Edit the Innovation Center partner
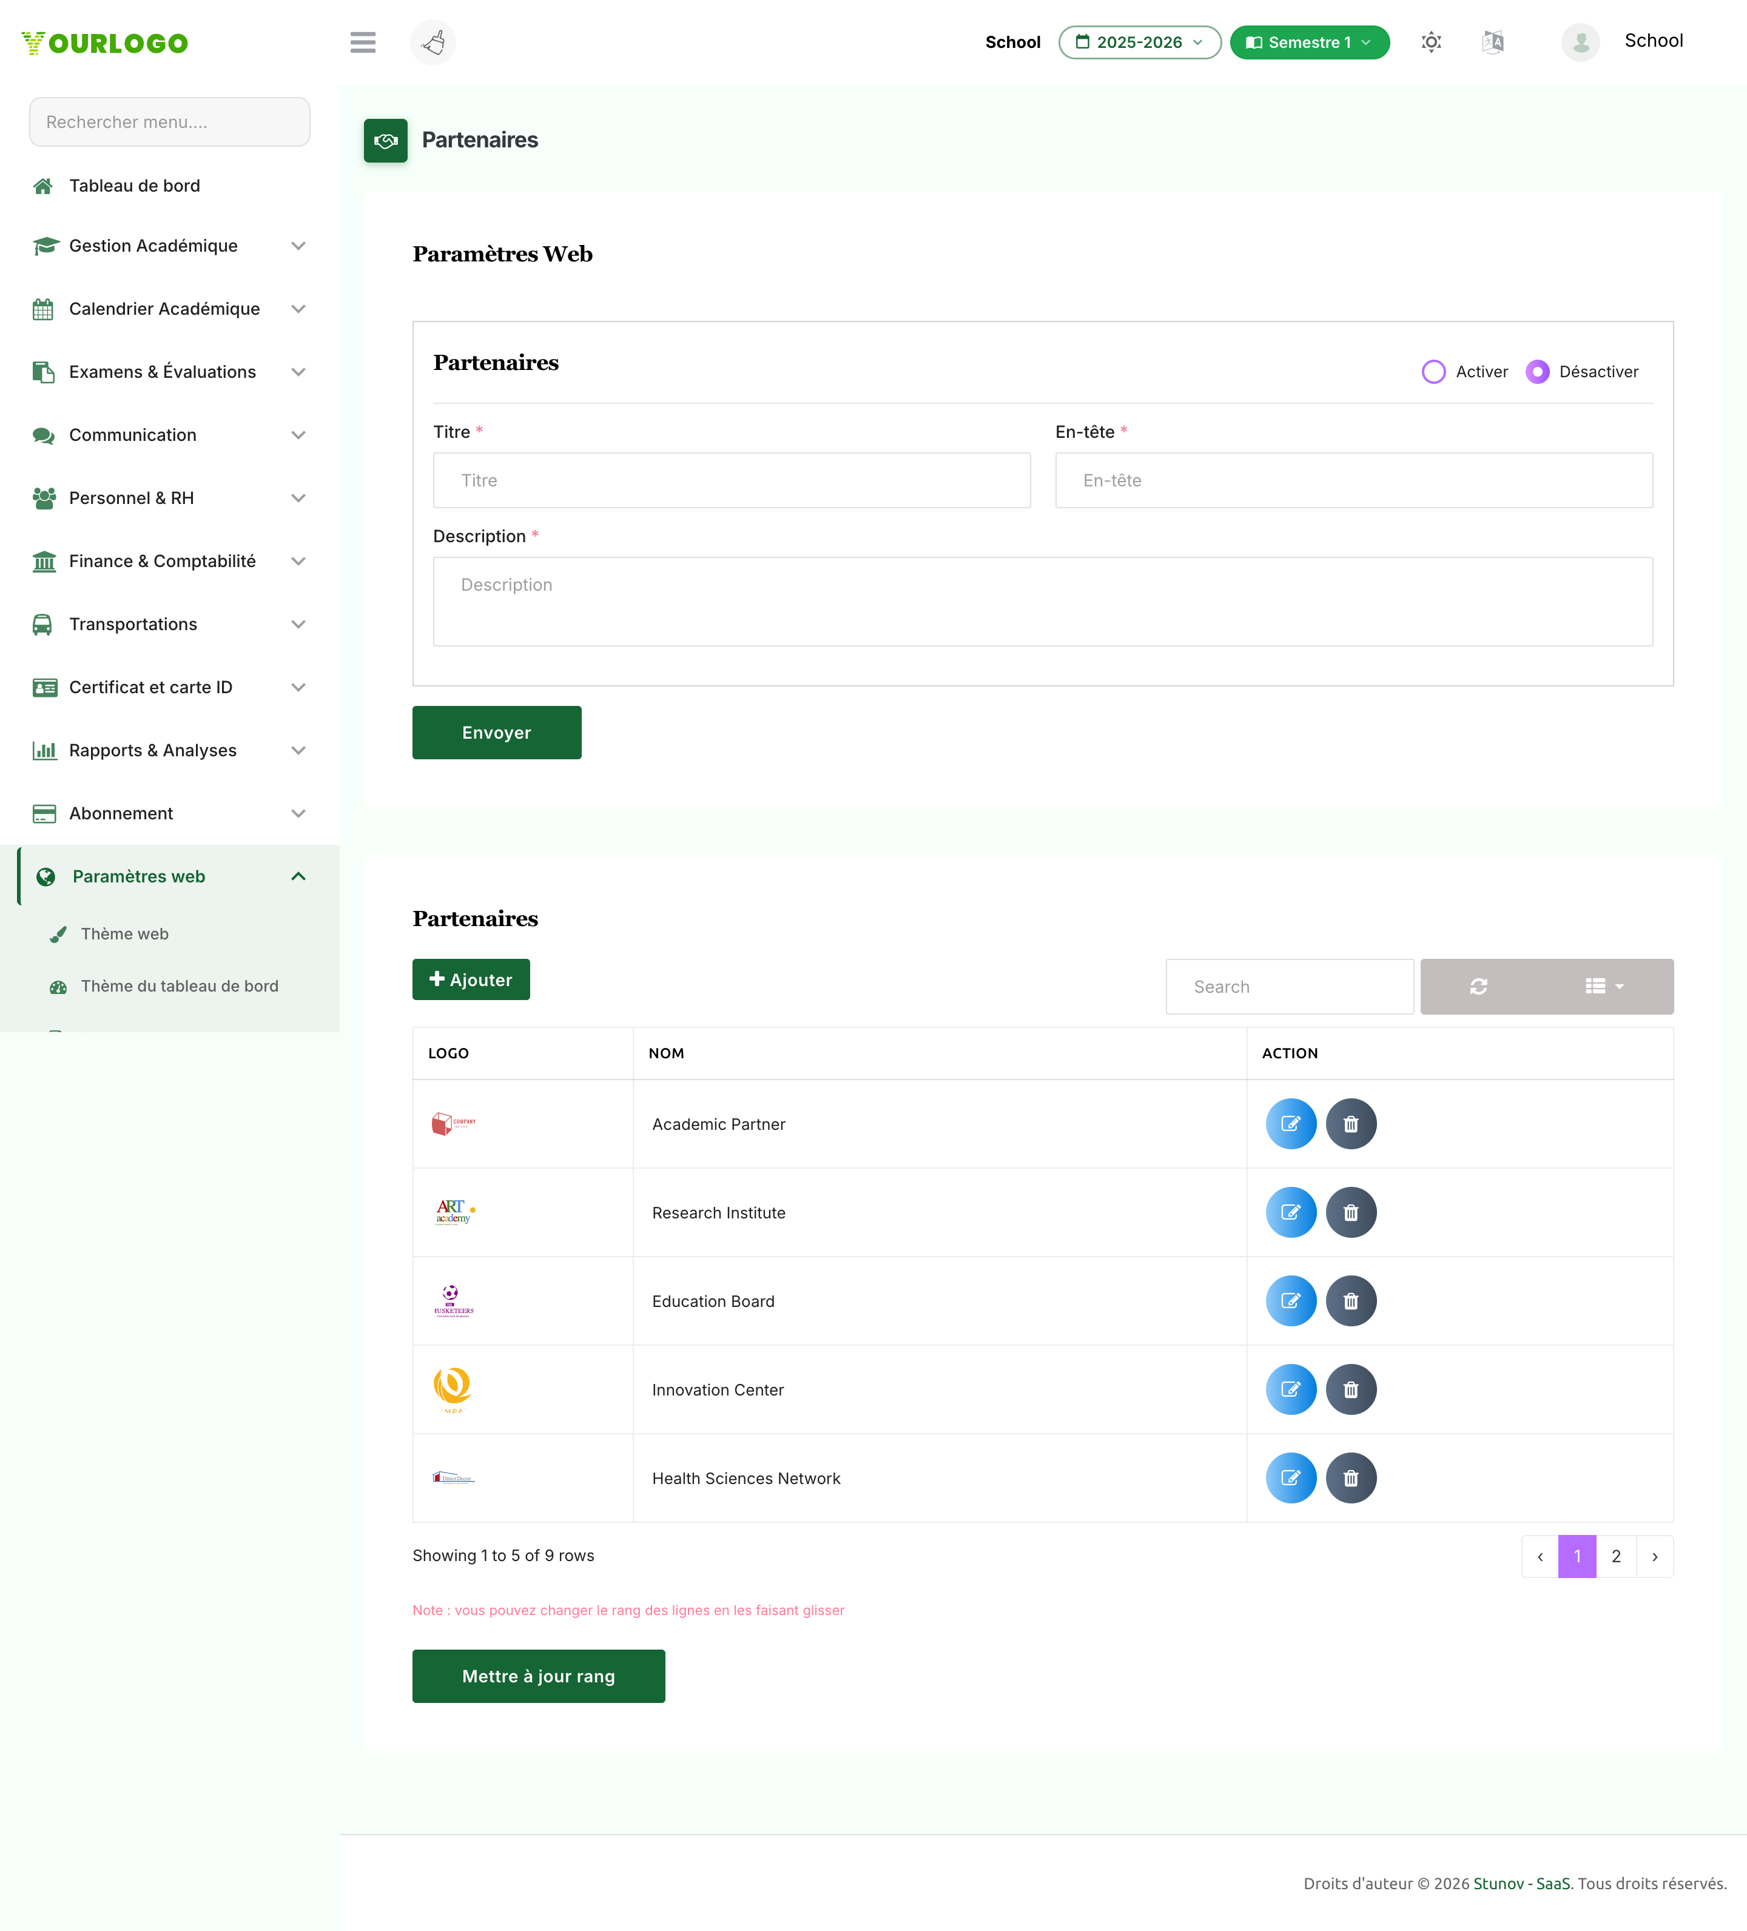The height and width of the screenshot is (1931, 1747). 1290,1390
